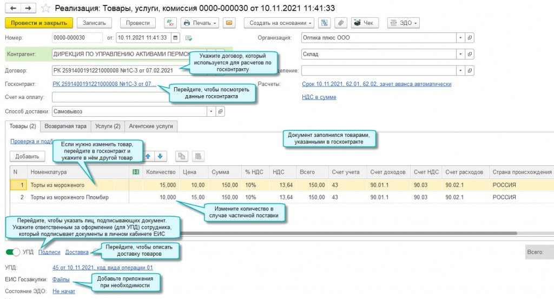This screenshot has height=299, width=554.
Task: Copy rows icon in table toolbar
Action: [x=182, y=156]
